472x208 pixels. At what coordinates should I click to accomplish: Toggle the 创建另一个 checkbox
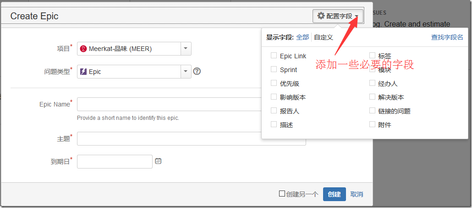tap(282, 194)
